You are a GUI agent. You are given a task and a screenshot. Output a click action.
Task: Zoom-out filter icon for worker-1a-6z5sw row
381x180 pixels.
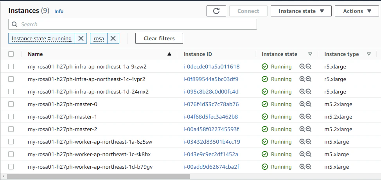pyautogui.click(x=309, y=142)
